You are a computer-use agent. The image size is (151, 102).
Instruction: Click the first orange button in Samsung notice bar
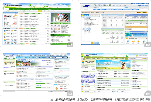coord(138,12)
